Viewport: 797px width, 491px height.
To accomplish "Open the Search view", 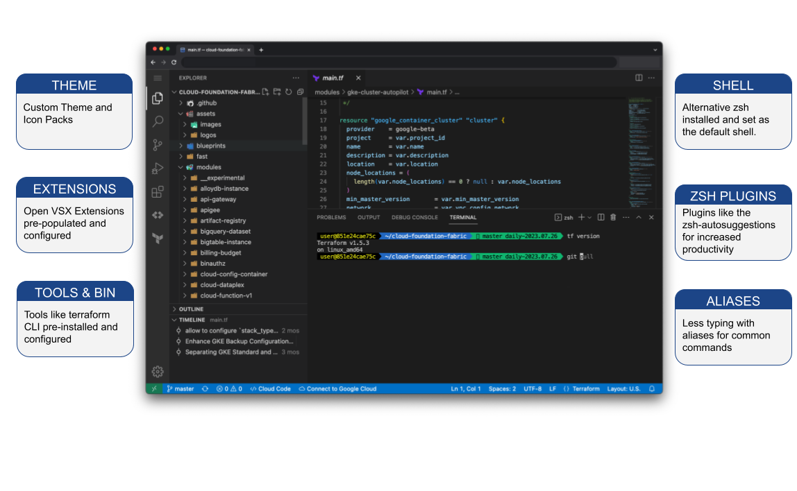I will click(158, 121).
